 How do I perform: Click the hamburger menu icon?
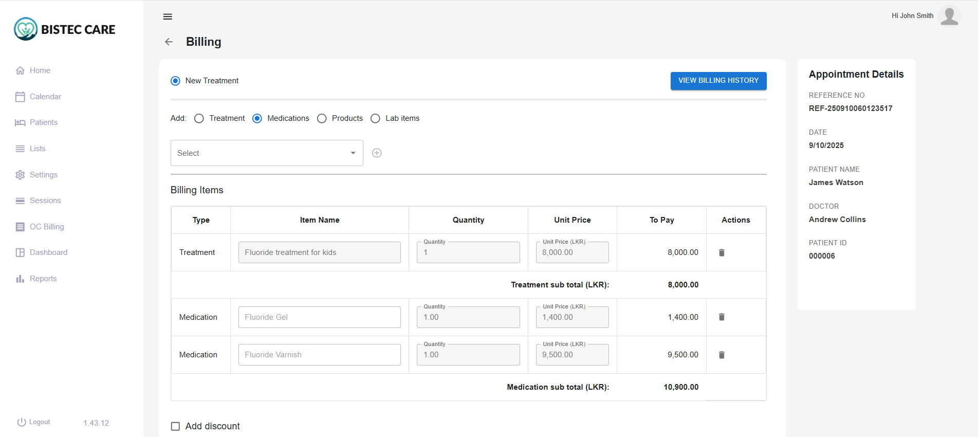[168, 16]
